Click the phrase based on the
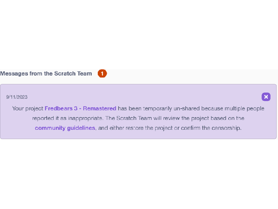 pyautogui.click(x=228, y=118)
